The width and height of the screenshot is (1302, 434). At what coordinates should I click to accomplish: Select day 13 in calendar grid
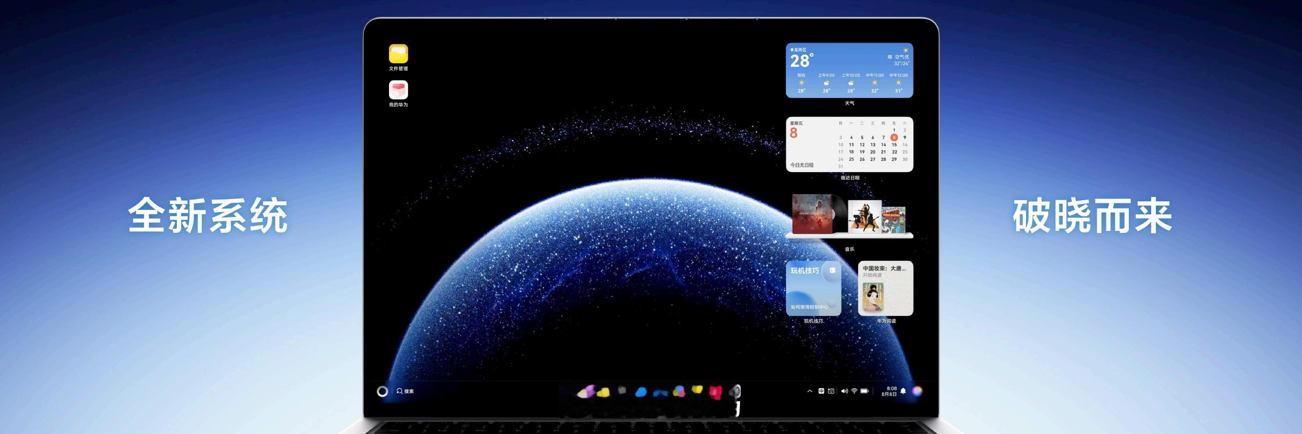pyautogui.click(x=872, y=145)
